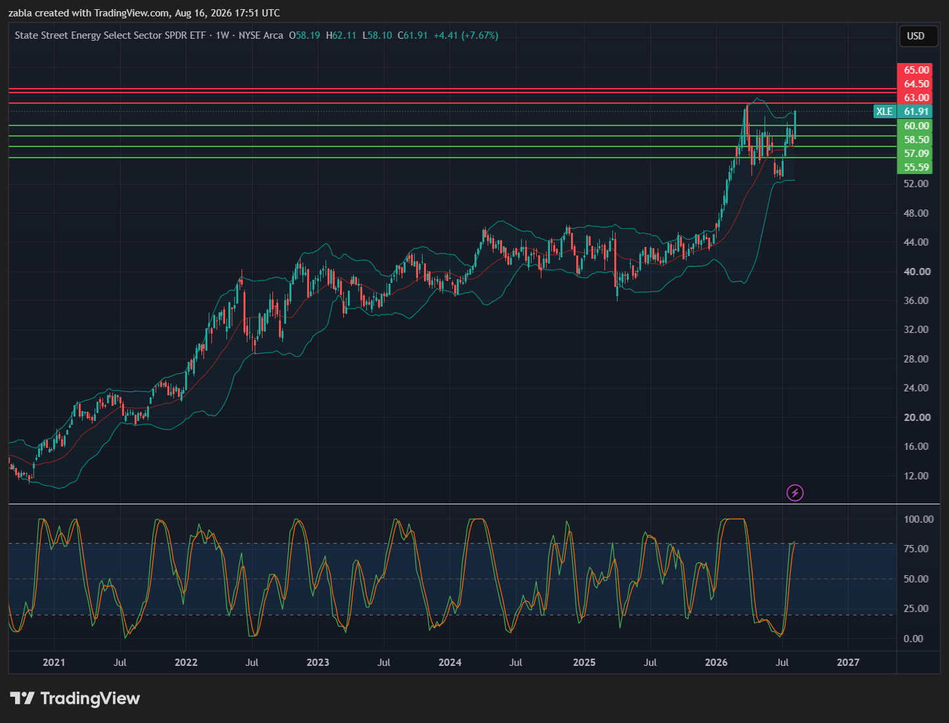Viewport: 949px width, 723px height.
Task: Click the red 64.50 price level label
Action: click(916, 84)
